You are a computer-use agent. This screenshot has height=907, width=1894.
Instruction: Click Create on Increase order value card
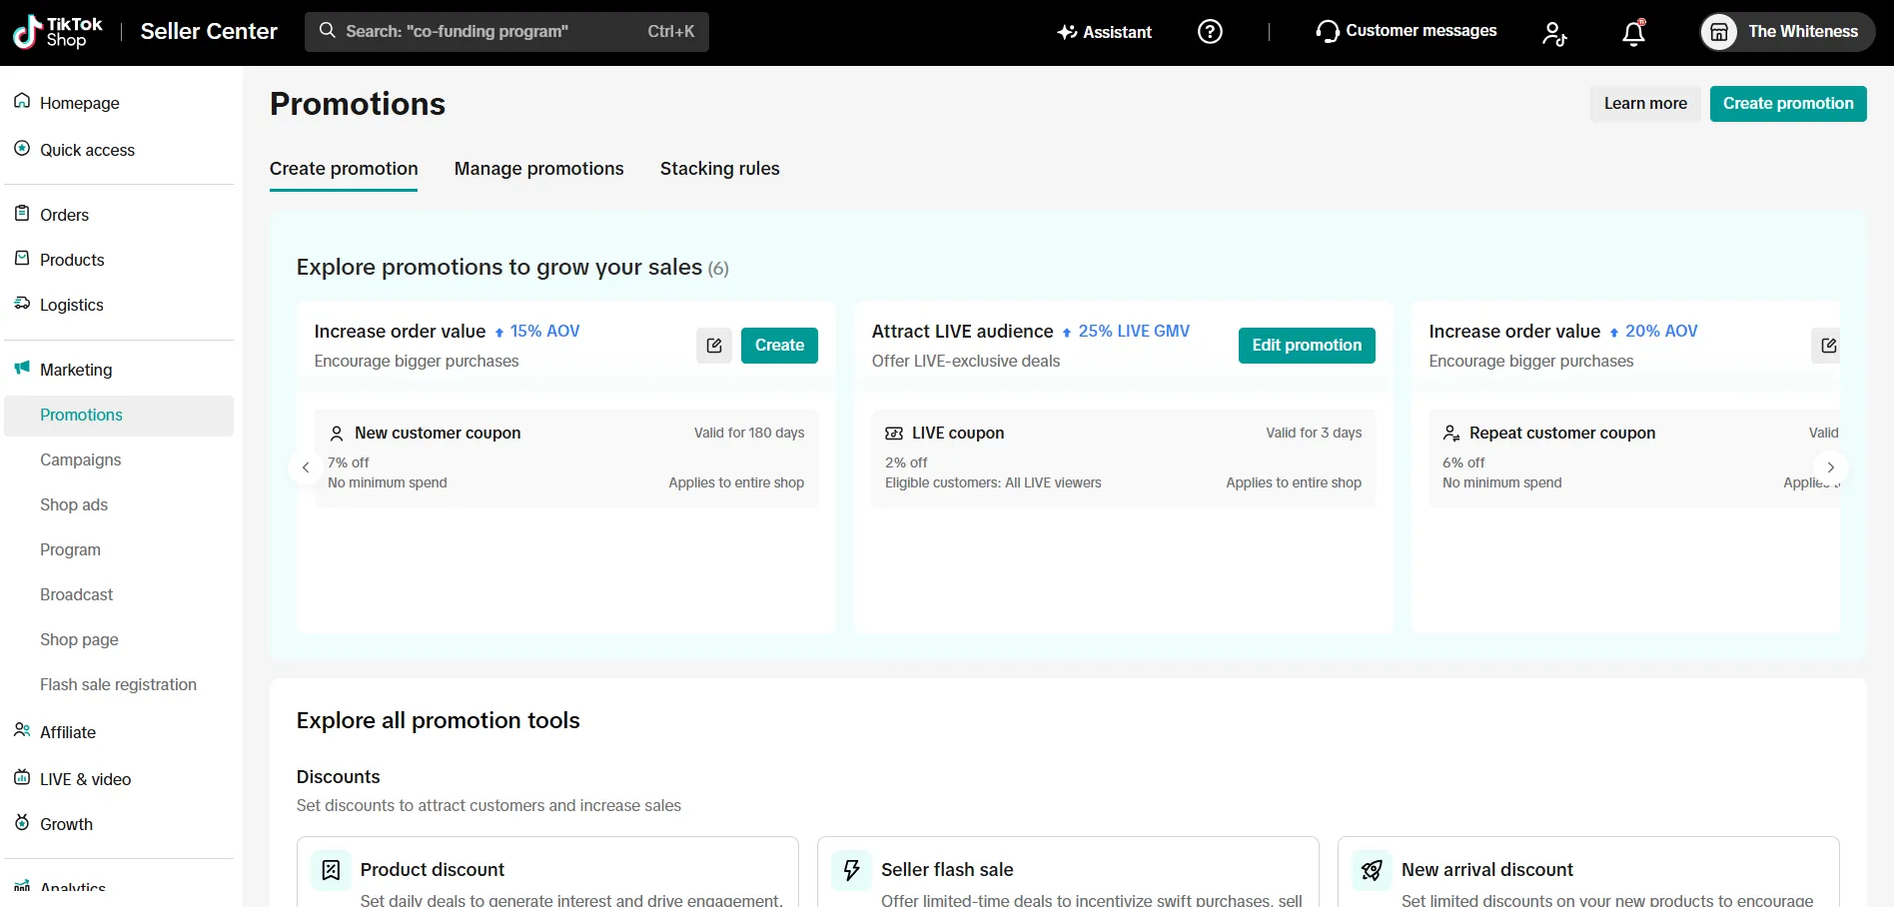click(x=779, y=346)
